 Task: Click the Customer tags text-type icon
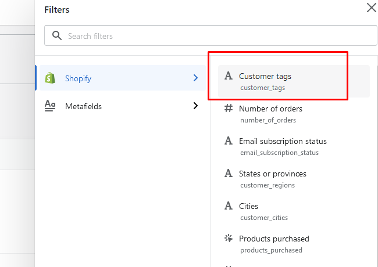[229, 76]
